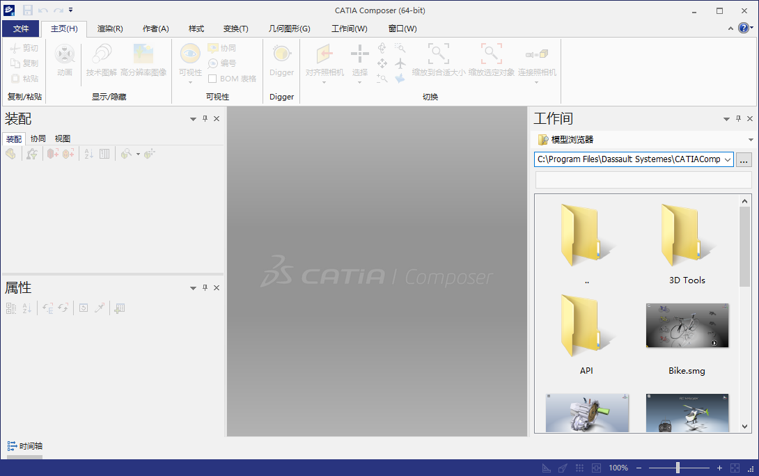The width and height of the screenshot is (759, 476).
Task: Click the A-Z sort icon in the 属性 toolbar
Action: pyautogui.click(x=26, y=308)
